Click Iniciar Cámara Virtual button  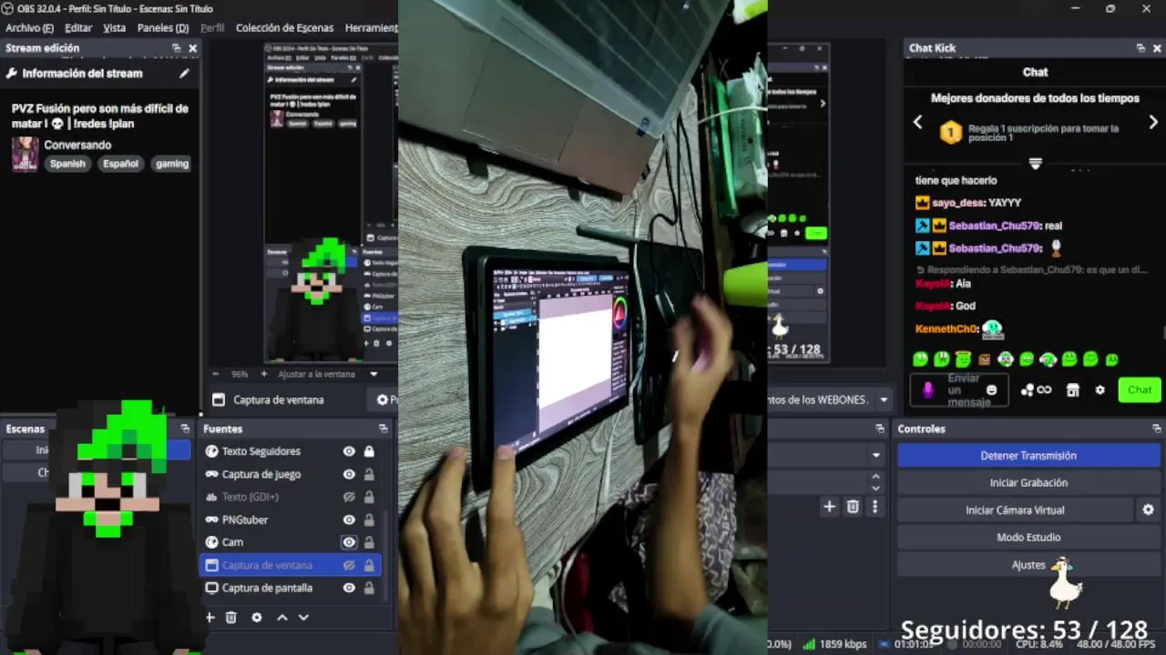(x=1015, y=510)
